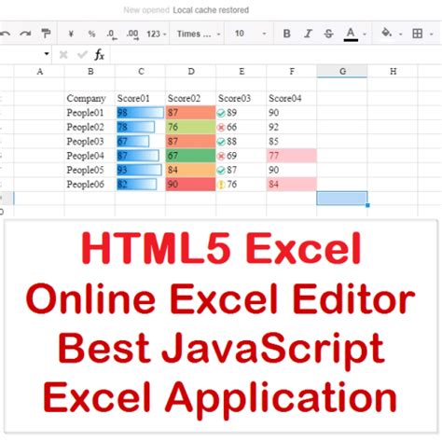Viewport: 442px width, 442px height.
Task: Click the 'Score02' header cell
Action: (190, 99)
